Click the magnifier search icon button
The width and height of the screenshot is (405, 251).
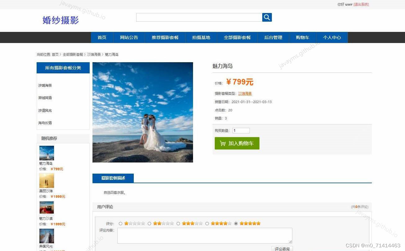click(x=267, y=17)
